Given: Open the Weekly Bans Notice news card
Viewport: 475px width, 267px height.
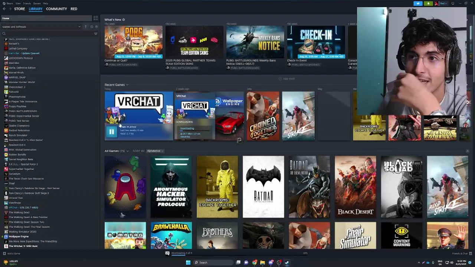Looking at the screenshot, I should click(255, 42).
